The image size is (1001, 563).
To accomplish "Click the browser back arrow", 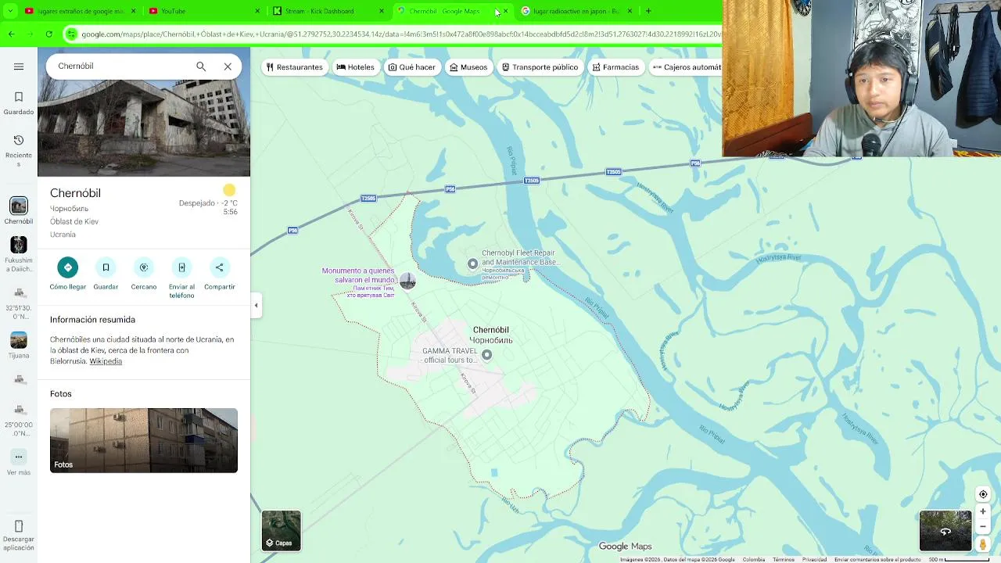I will tap(11, 34).
